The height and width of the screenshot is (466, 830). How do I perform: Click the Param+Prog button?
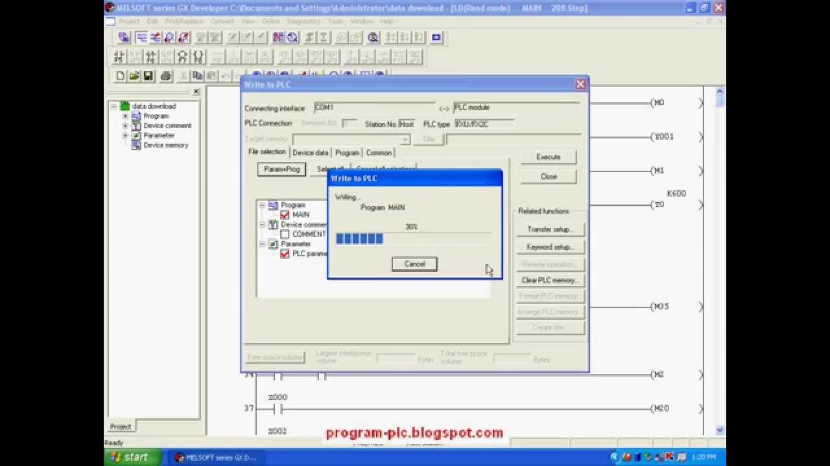[281, 170]
